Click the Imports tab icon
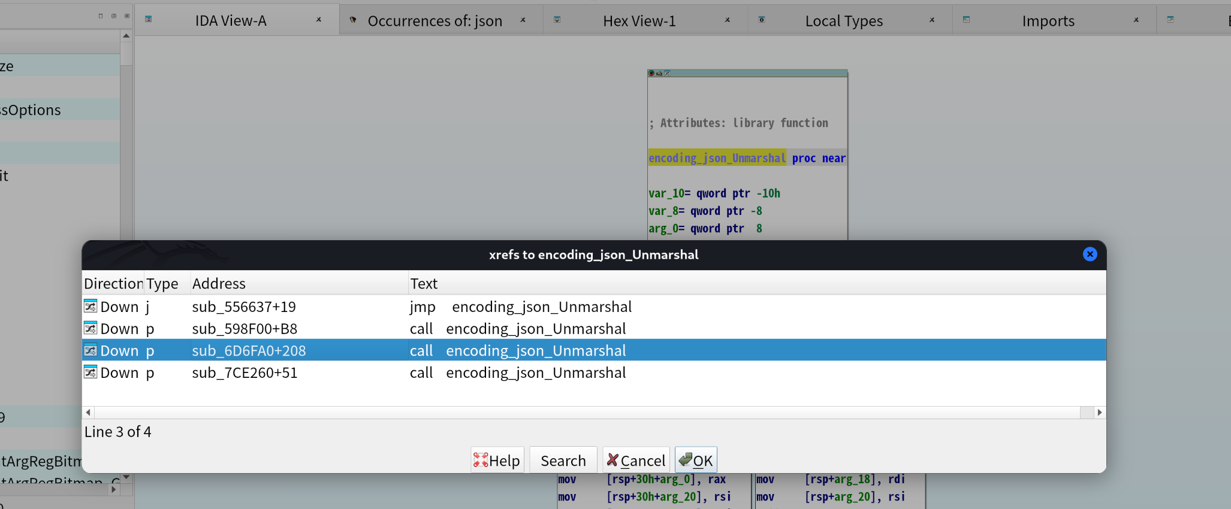The image size is (1231, 509). click(x=966, y=20)
